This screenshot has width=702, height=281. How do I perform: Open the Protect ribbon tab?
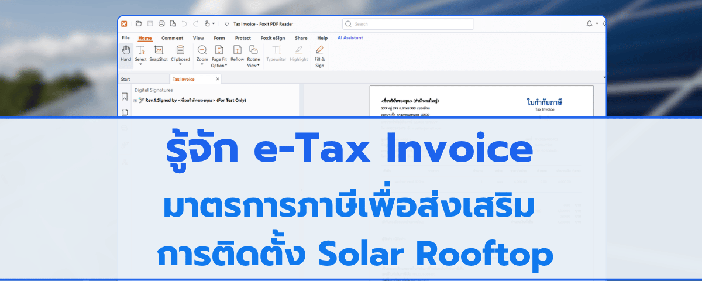tap(243, 37)
